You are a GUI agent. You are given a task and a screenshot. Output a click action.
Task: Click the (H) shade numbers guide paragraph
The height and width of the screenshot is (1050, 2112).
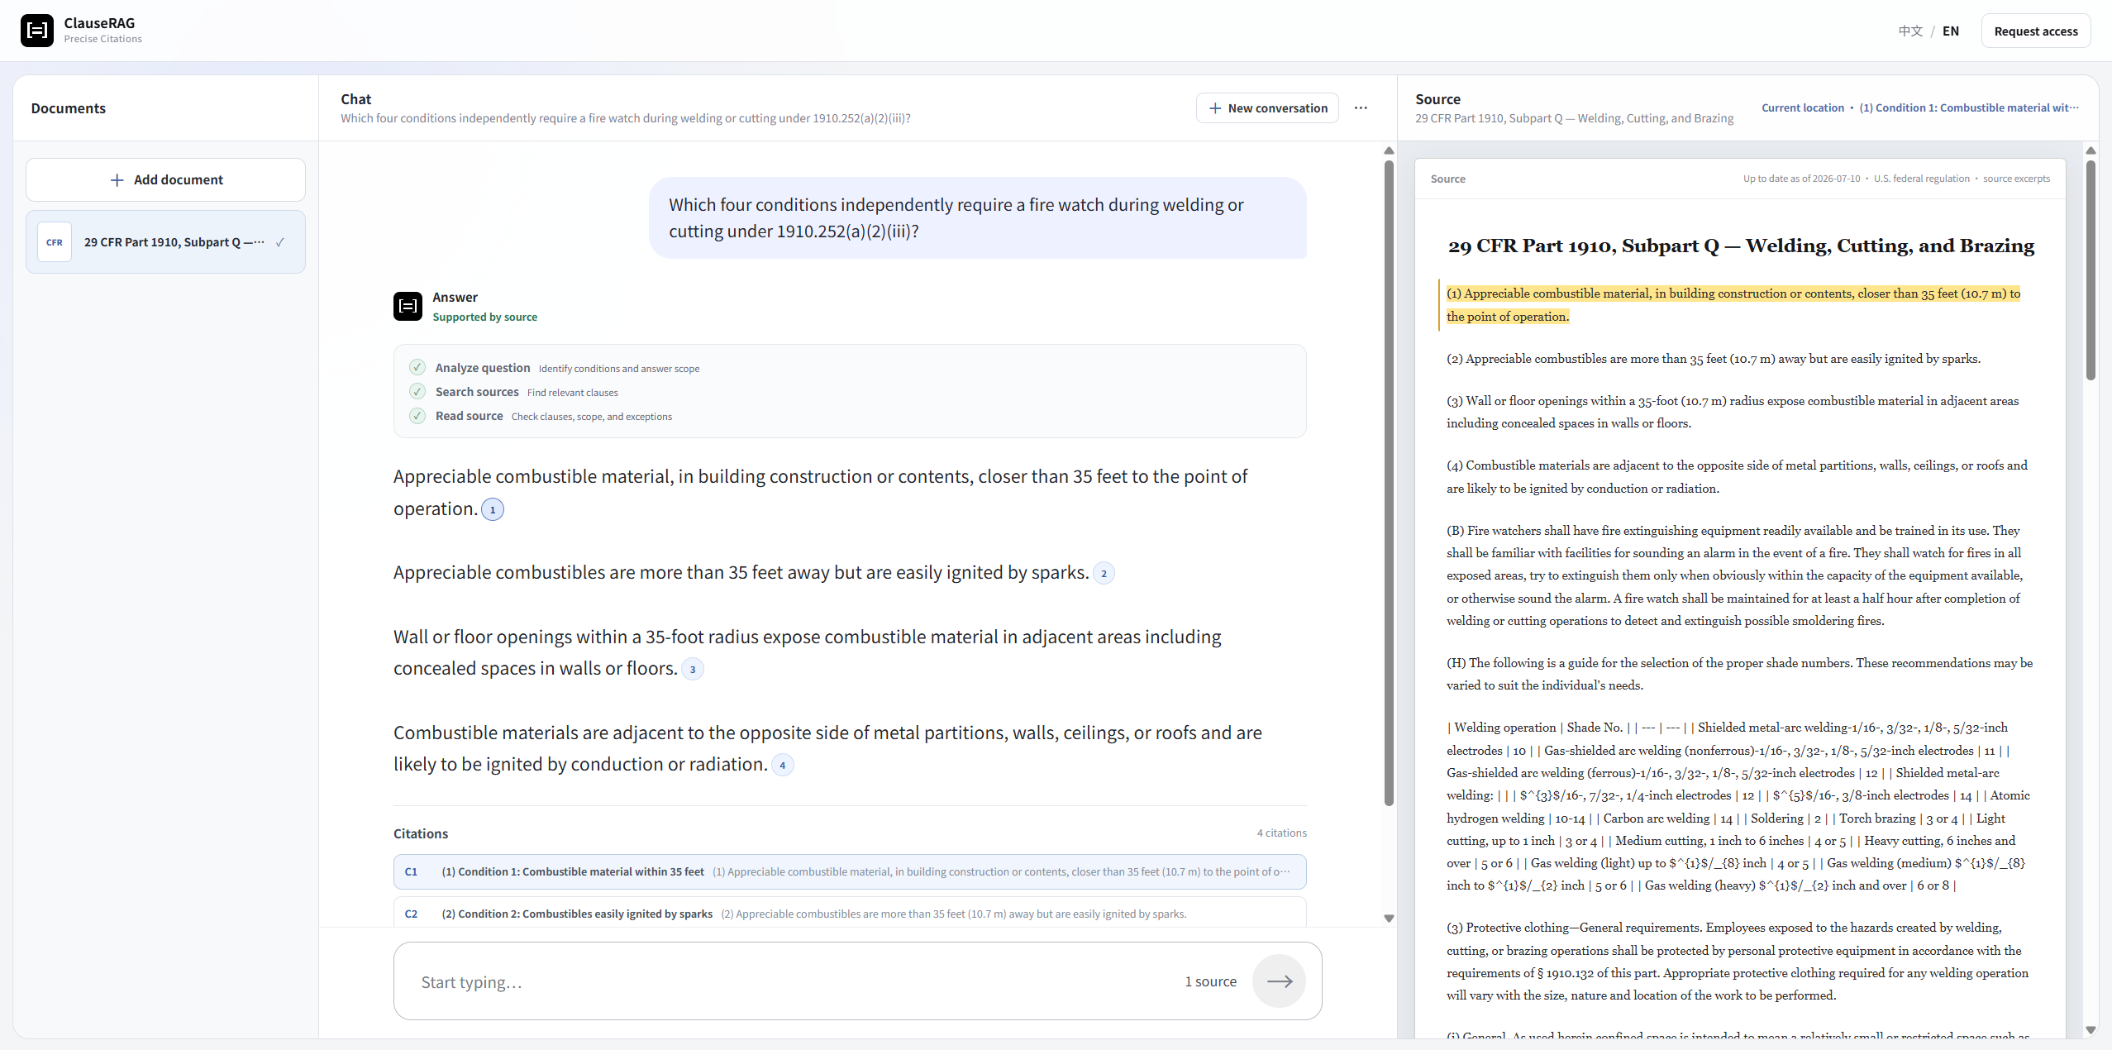click(1738, 674)
